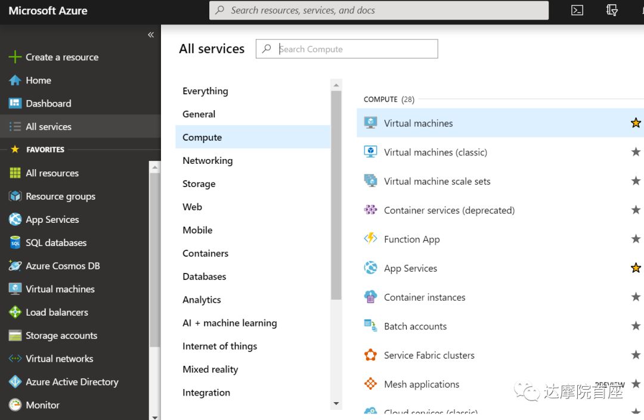Select the Containers category
Image resolution: width=644 pixels, height=420 pixels.
tap(253, 253)
